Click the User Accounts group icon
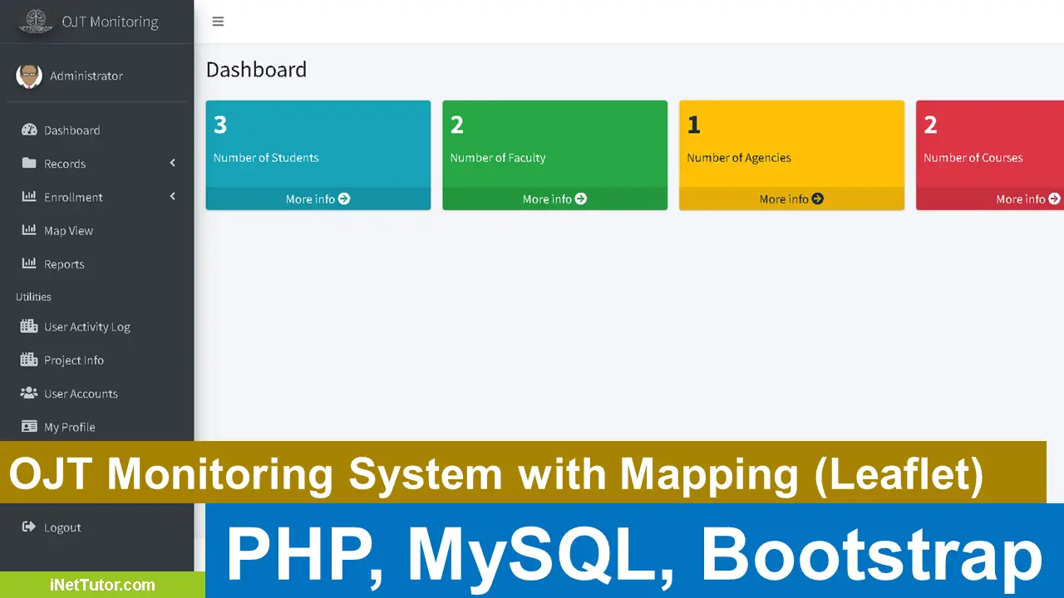 (x=29, y=393)
